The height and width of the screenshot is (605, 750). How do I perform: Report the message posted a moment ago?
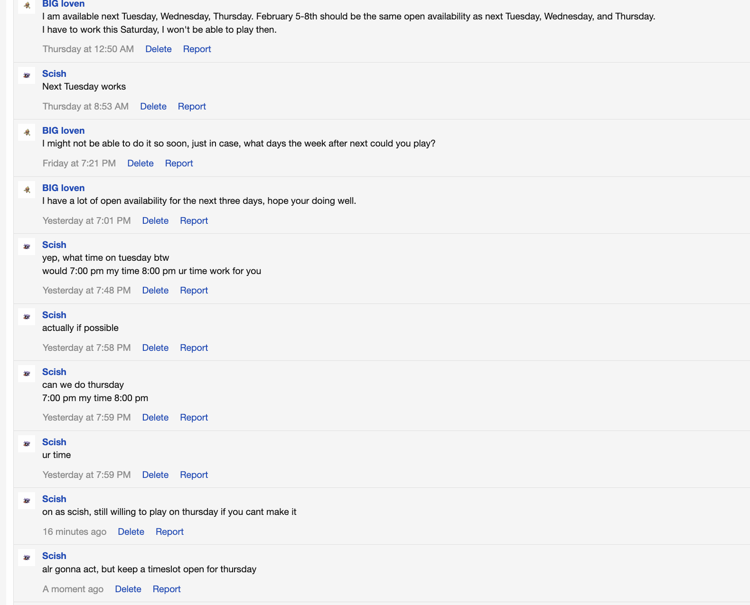point(167,589)
